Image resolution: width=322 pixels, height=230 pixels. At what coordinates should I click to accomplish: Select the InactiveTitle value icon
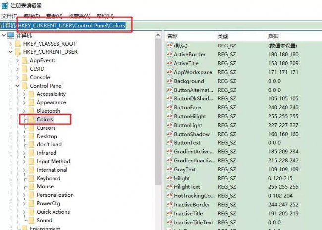tap(169, 213)
